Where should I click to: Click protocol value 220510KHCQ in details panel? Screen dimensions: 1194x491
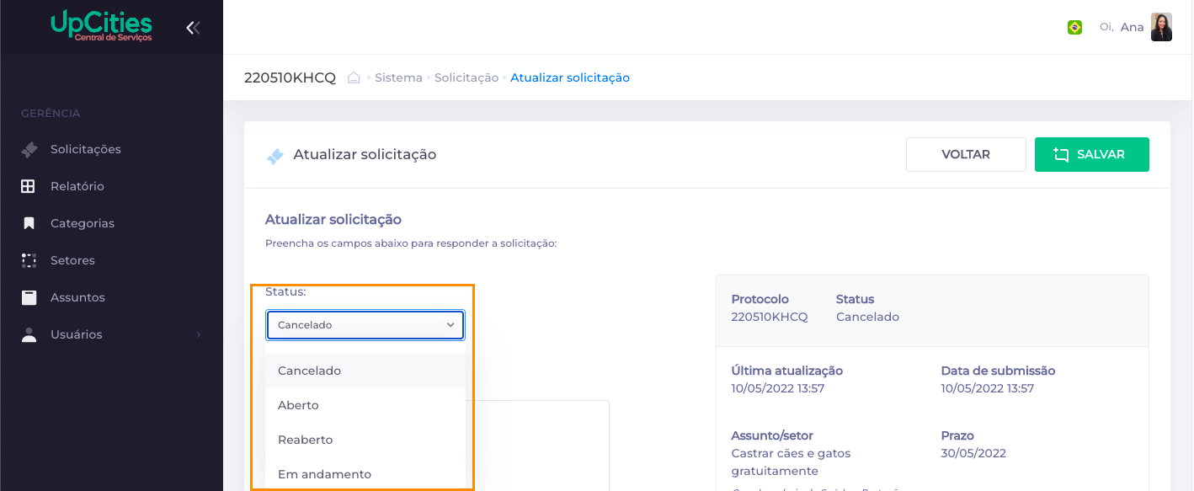coord(770,317)
